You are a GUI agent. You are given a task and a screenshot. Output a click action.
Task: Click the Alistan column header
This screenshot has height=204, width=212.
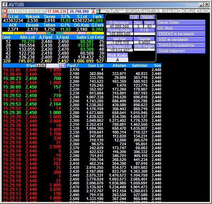(x=119, y=66)
